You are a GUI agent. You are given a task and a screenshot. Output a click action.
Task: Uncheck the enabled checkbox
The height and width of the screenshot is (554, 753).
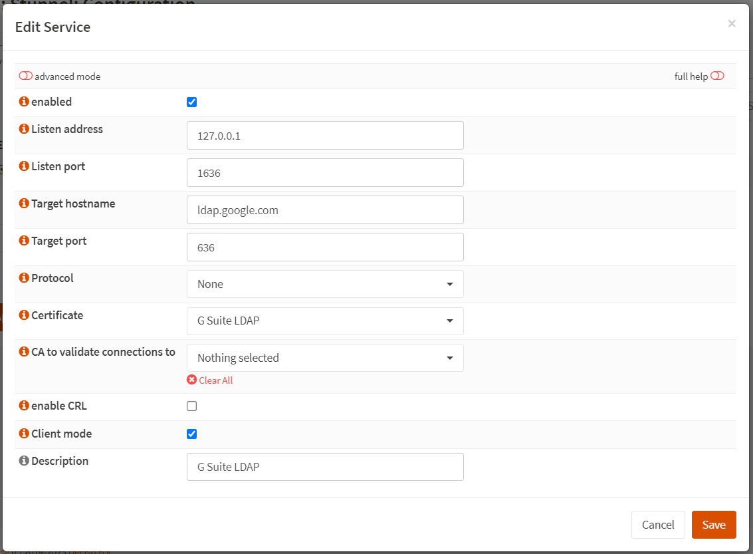tap(191, 102)
